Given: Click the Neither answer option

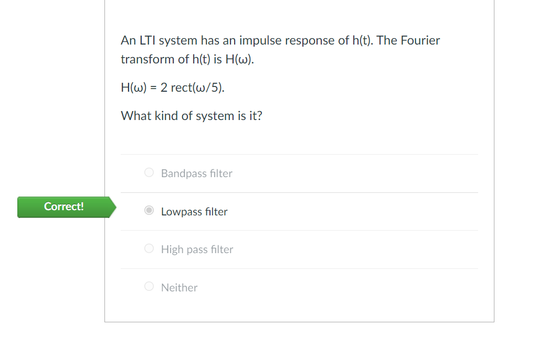Looking at the screenshot, I should (179, 287).
